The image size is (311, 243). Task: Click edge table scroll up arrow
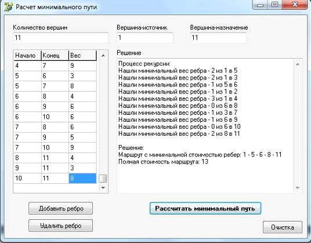(x=103, y=56)
